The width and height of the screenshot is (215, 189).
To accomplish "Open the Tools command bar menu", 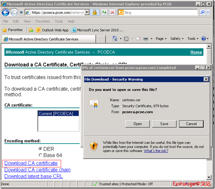I will click(193, 39).
